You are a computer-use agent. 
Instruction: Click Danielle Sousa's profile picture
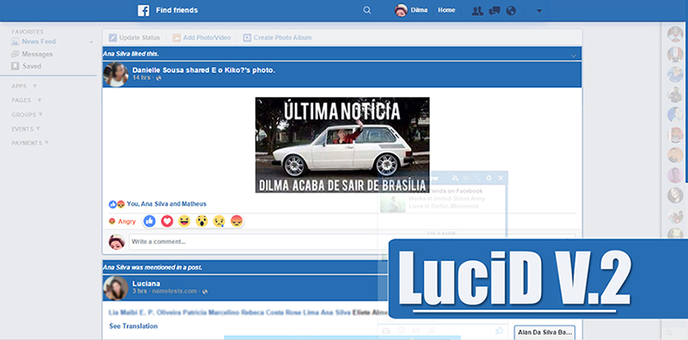coord(116,75)
